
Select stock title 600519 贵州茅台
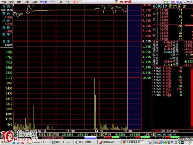tap(170, 6)
